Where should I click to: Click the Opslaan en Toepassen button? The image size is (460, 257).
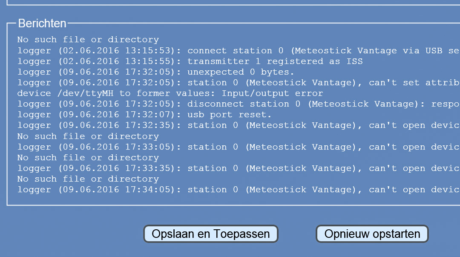[210, 234]
